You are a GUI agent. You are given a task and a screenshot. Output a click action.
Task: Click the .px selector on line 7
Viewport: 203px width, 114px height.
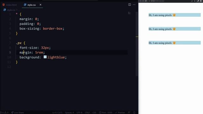point(19,43)
